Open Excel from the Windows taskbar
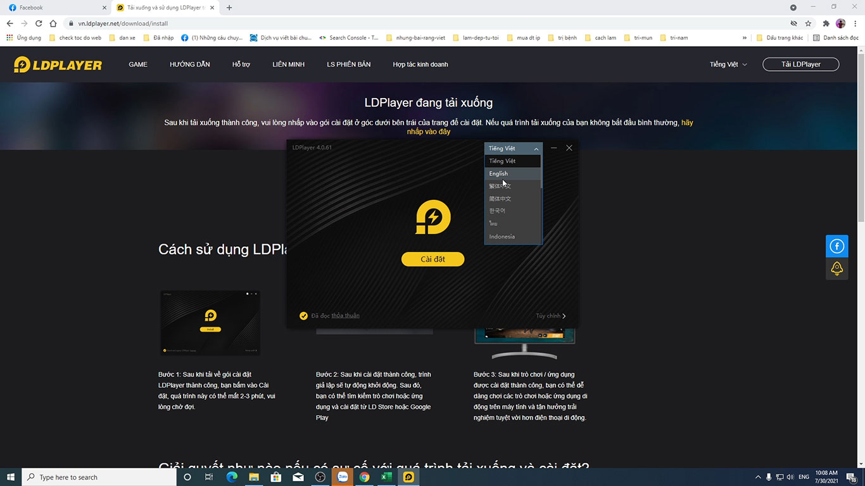865x486 pixels. 386,477
